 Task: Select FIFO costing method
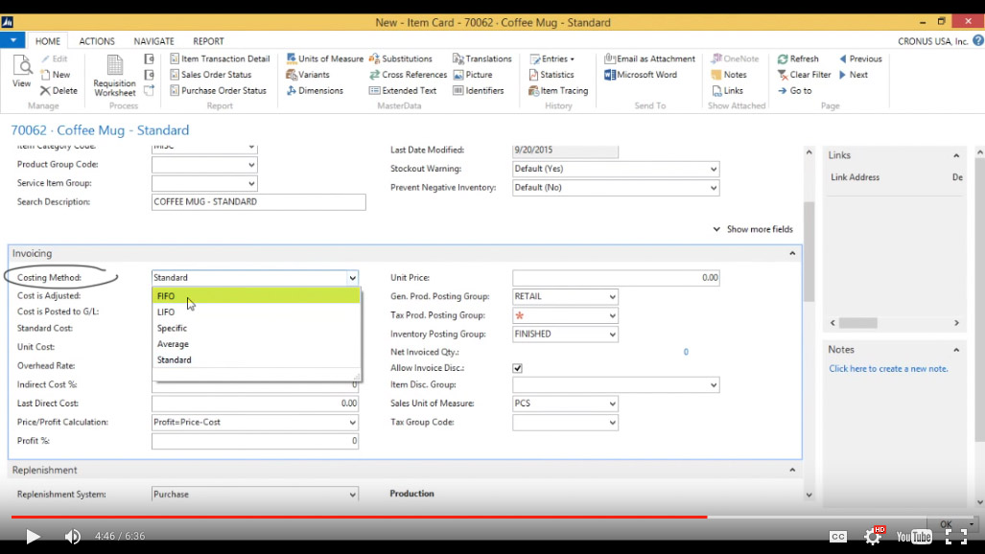(x=256, y=296)
